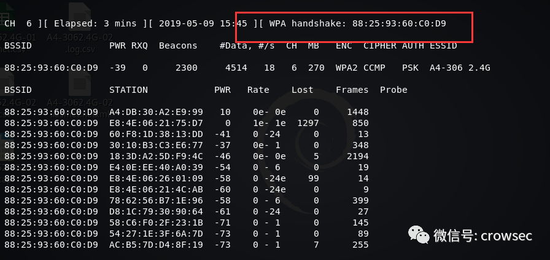Click the WPA2 encryption value
550x260 pixels.
tap(347, 68)
